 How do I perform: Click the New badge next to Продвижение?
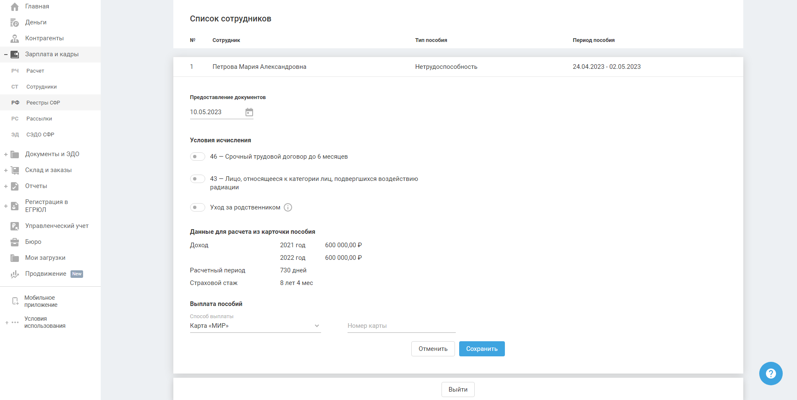tap(77, 274)
